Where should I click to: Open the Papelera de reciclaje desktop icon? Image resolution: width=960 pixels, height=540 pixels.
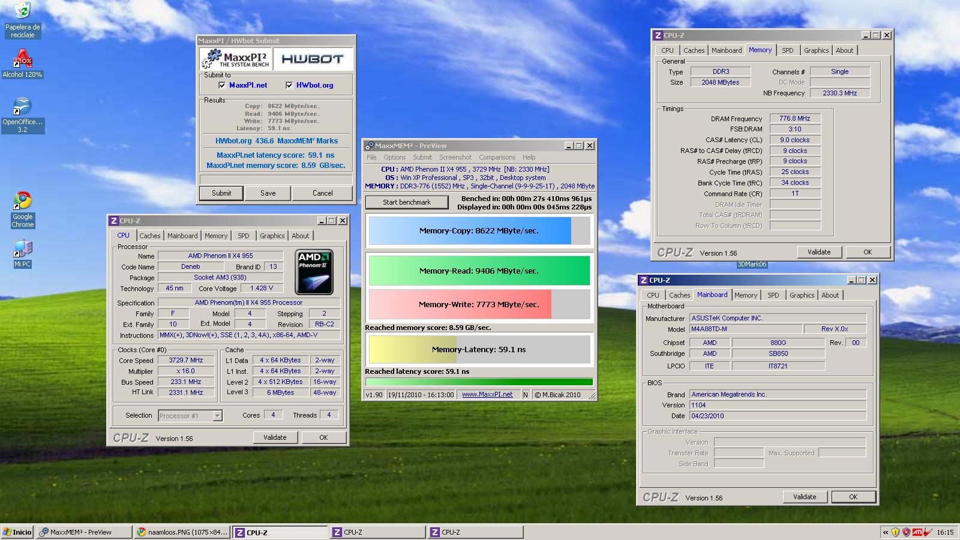click(22, 20)
